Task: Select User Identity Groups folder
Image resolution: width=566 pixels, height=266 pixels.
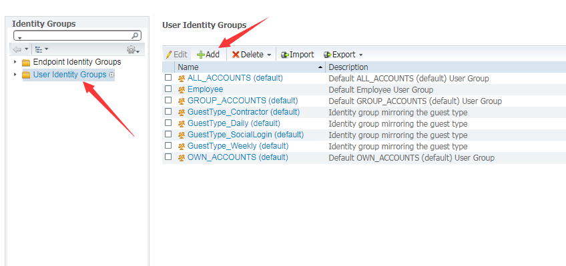Action: 69,75
